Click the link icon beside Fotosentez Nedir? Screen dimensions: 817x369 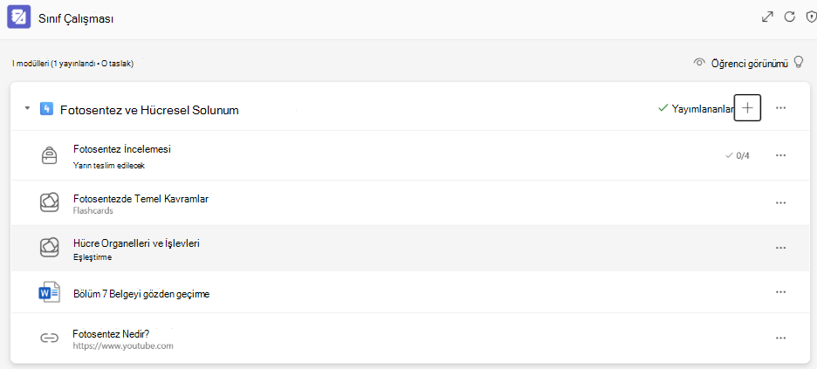tap(49, 338)
